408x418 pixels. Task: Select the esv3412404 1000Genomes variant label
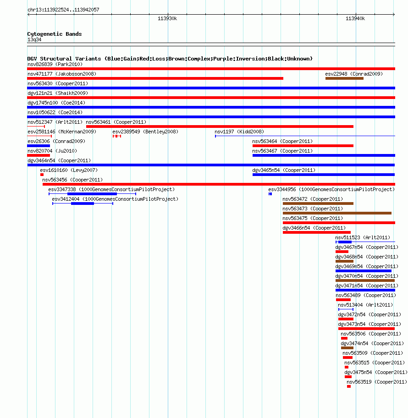[x=115, y=199]
